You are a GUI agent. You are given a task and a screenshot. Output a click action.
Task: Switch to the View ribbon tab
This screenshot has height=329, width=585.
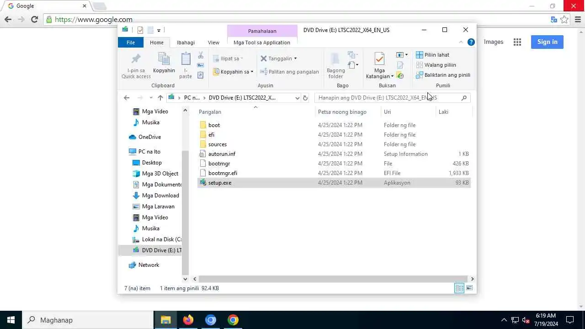coord(213,42)
